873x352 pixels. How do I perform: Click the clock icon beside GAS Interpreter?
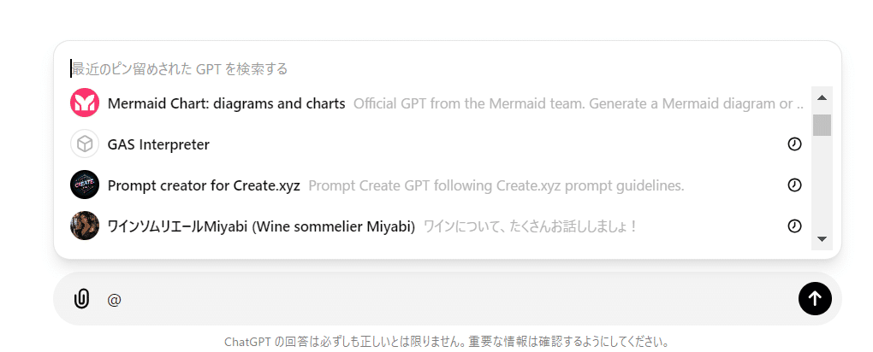coord(794,144)
